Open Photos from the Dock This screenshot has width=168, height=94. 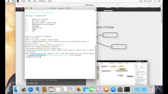79,89
